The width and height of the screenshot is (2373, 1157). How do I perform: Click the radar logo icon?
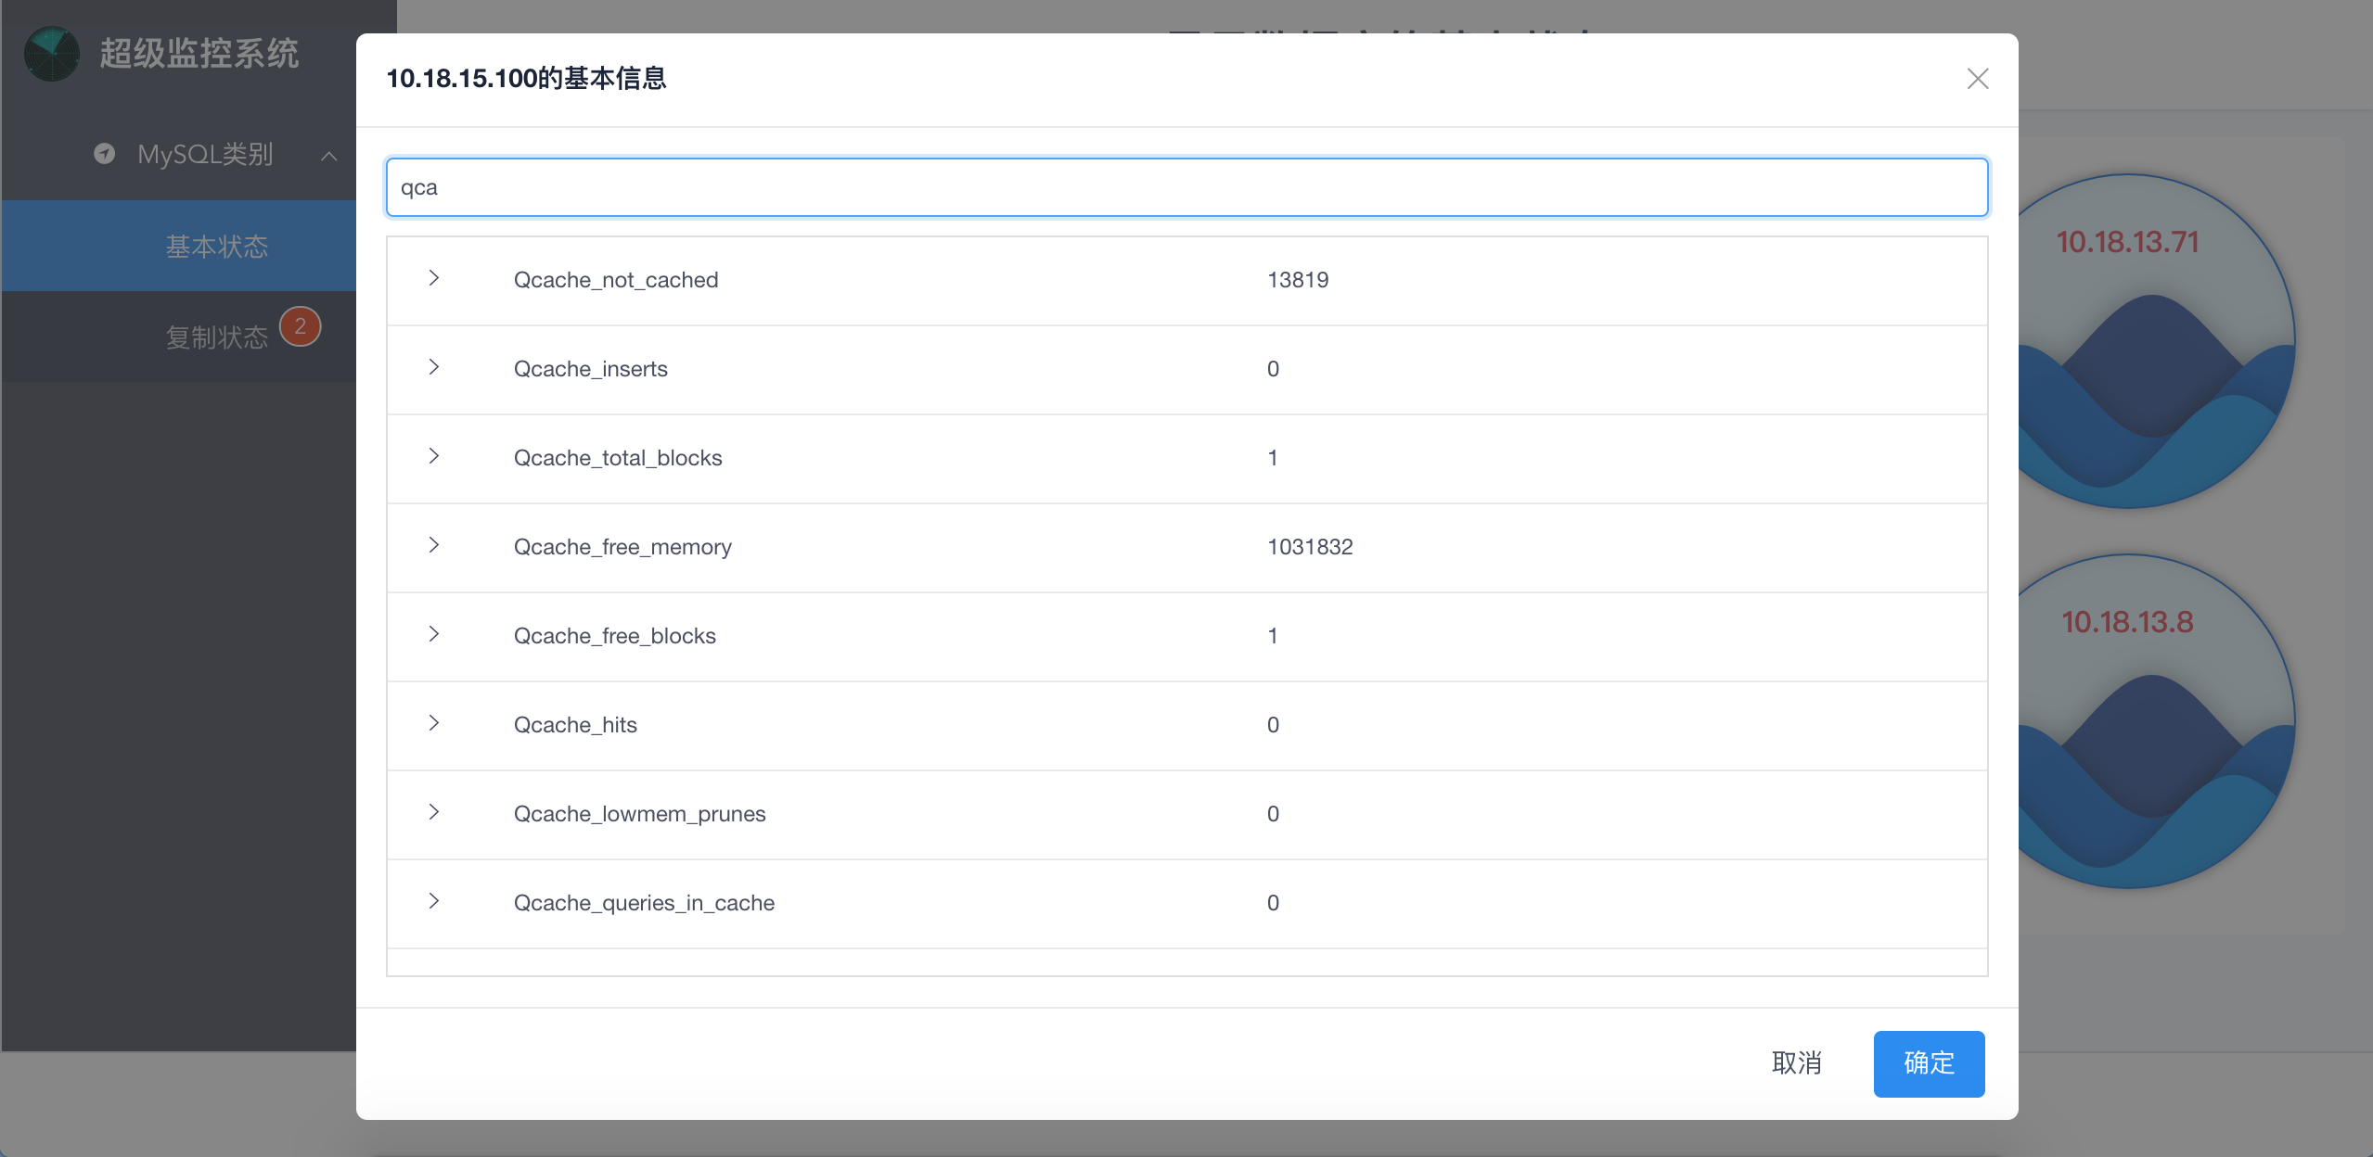(52, 54)
